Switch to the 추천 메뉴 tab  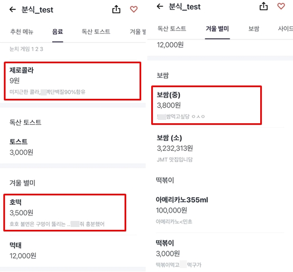[22, 32]
